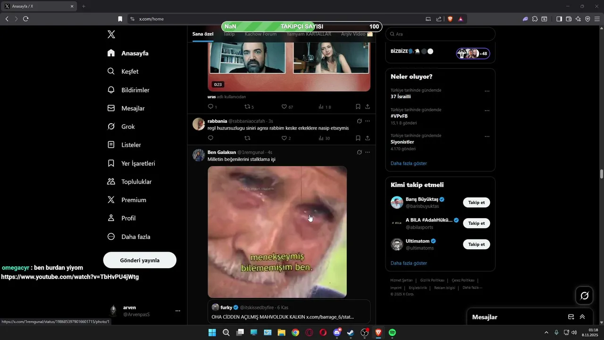Open Grok floating button

pyautogui.click(x=585, y=296)
